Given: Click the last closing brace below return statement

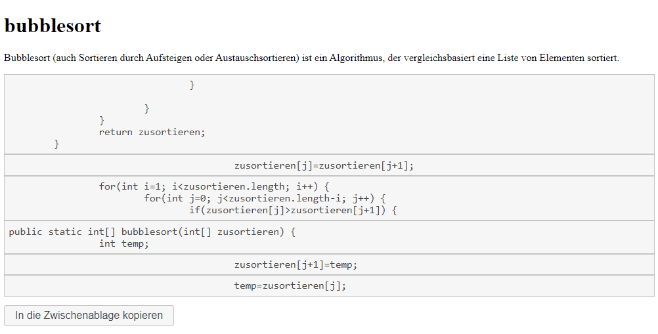Looking at the screenshot, I should 56,144.
